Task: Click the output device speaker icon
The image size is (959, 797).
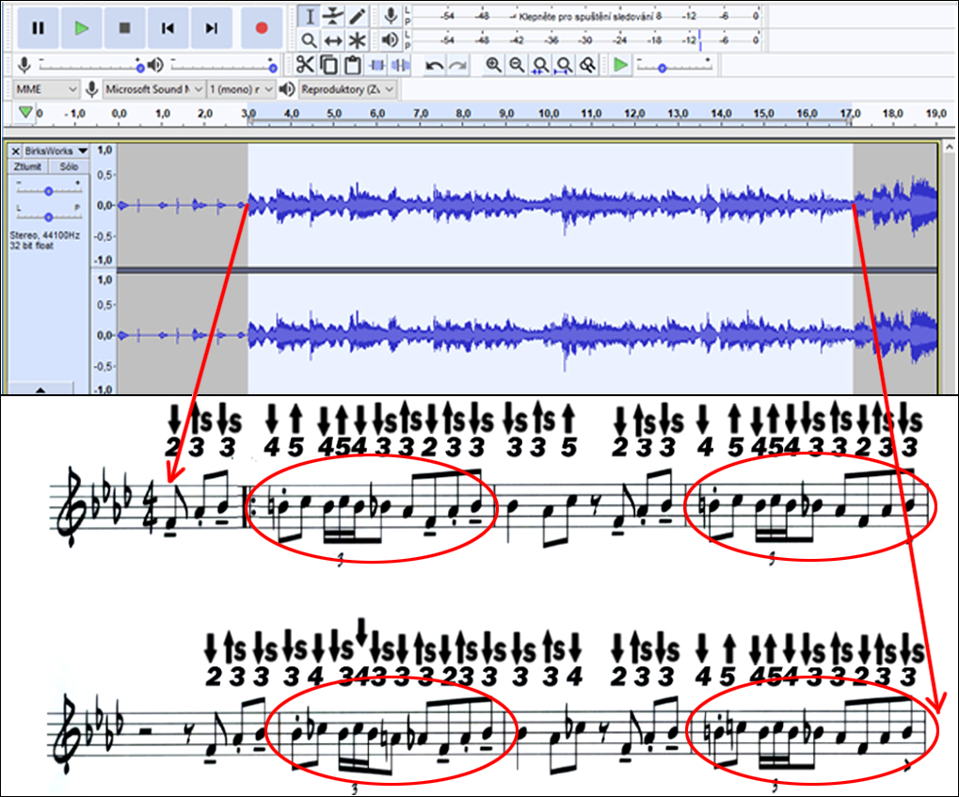Action: point(286,89)
